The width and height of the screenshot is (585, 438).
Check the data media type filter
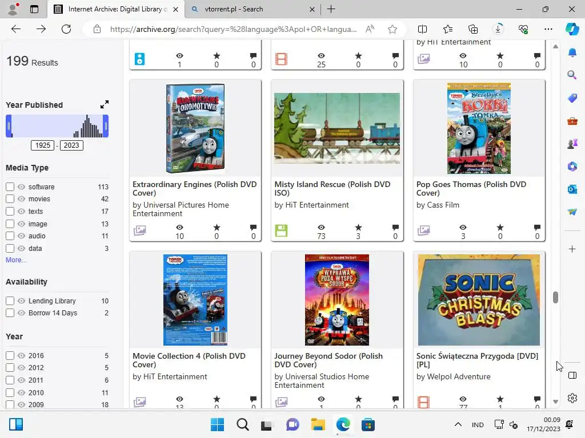click(10, 249)
